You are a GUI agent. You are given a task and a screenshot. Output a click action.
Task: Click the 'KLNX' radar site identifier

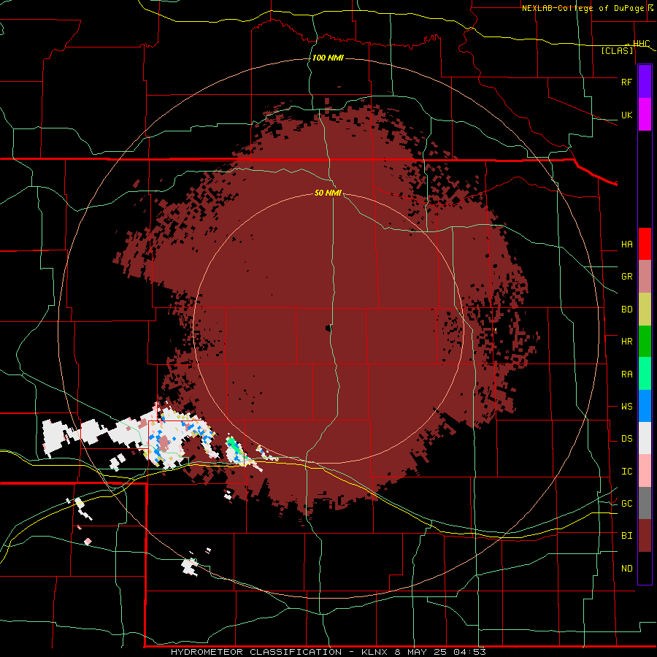click(375, 652)
